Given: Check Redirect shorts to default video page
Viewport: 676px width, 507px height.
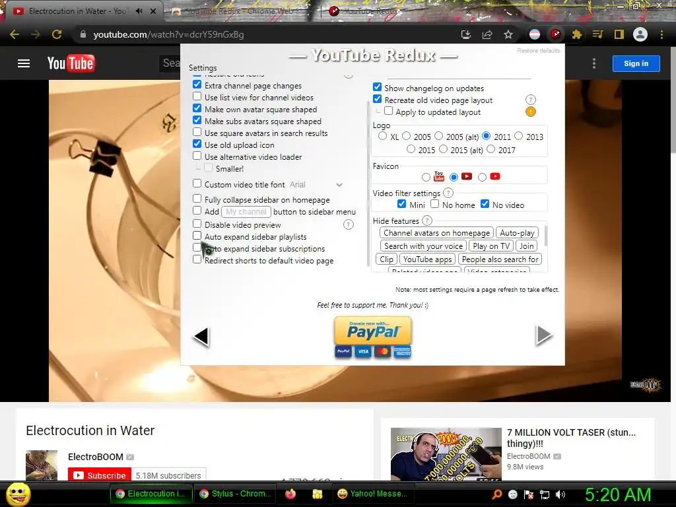Looking at the screenshot, I should click(197, 259).
